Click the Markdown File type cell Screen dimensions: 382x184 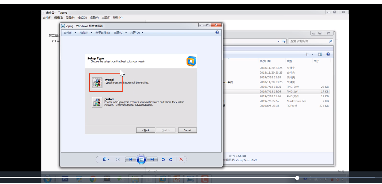(296, 101)
